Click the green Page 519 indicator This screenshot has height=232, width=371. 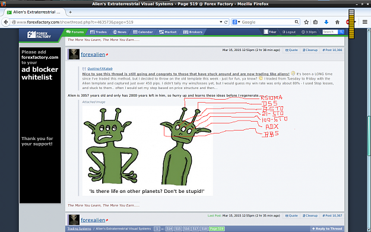coord(217,228)
